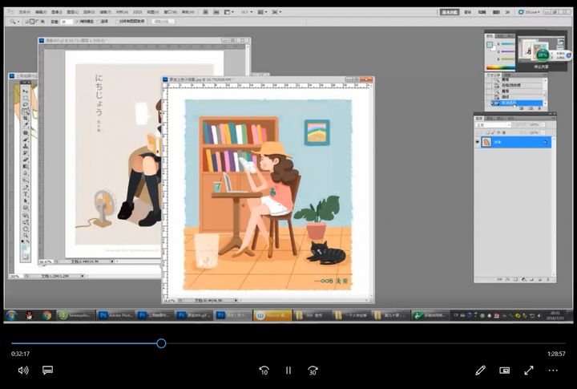Select the Healing Brush tool
The width and height of the screenshot is (577, 389).
tap(25, 132)
